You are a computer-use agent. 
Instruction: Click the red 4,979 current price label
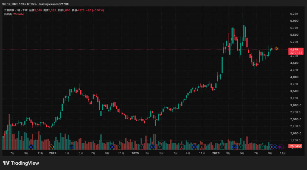click(294, 49)
